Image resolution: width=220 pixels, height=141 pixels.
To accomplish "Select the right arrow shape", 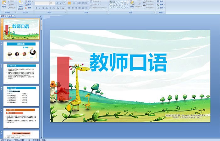I will click(122, 4).
